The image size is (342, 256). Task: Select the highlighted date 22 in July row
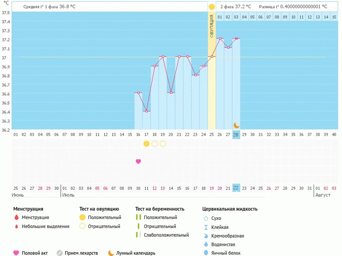(236, 188)
